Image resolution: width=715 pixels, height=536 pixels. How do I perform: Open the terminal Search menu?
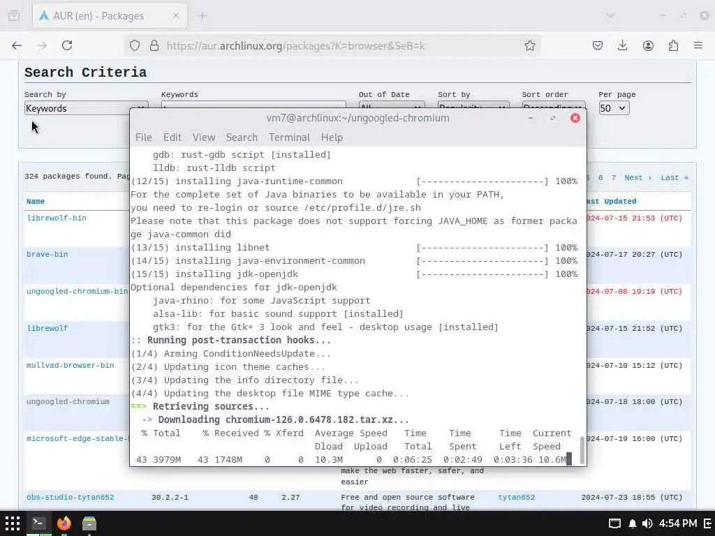click(x=242, y=137)
